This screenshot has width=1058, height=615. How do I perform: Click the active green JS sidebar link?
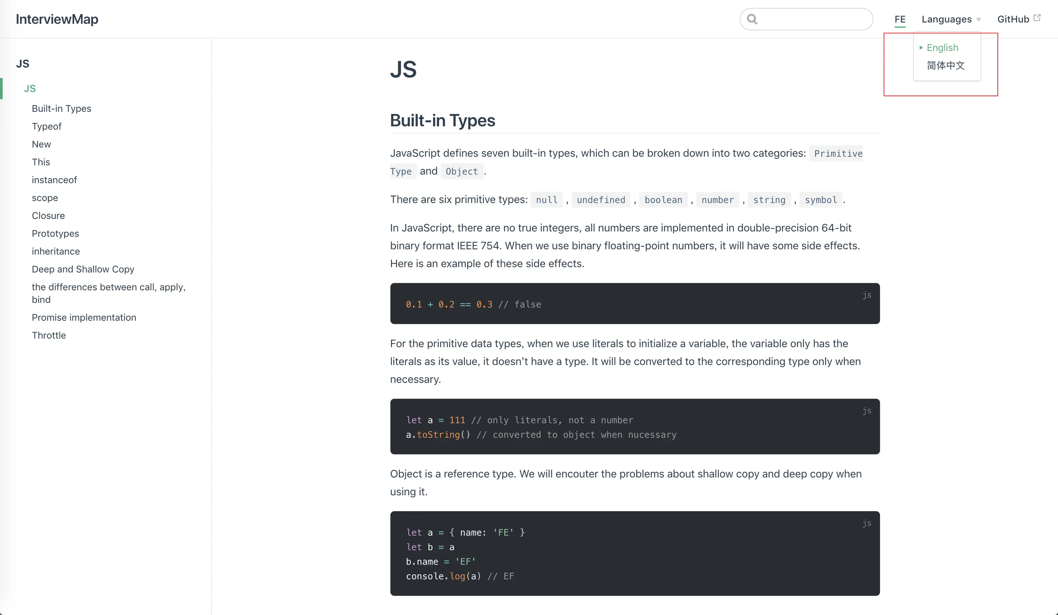pyautogui.click(x=30, y=88)
